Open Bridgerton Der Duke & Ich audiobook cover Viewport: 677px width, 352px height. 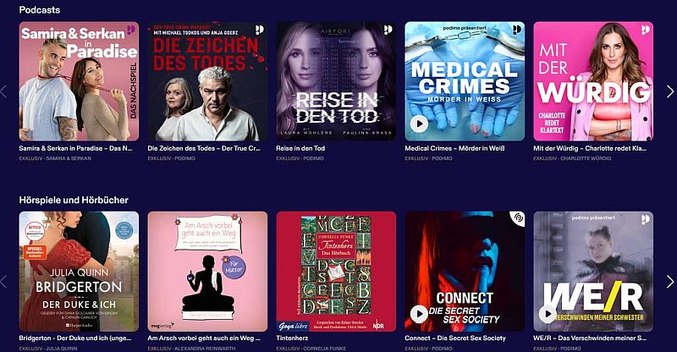point(79,272)
